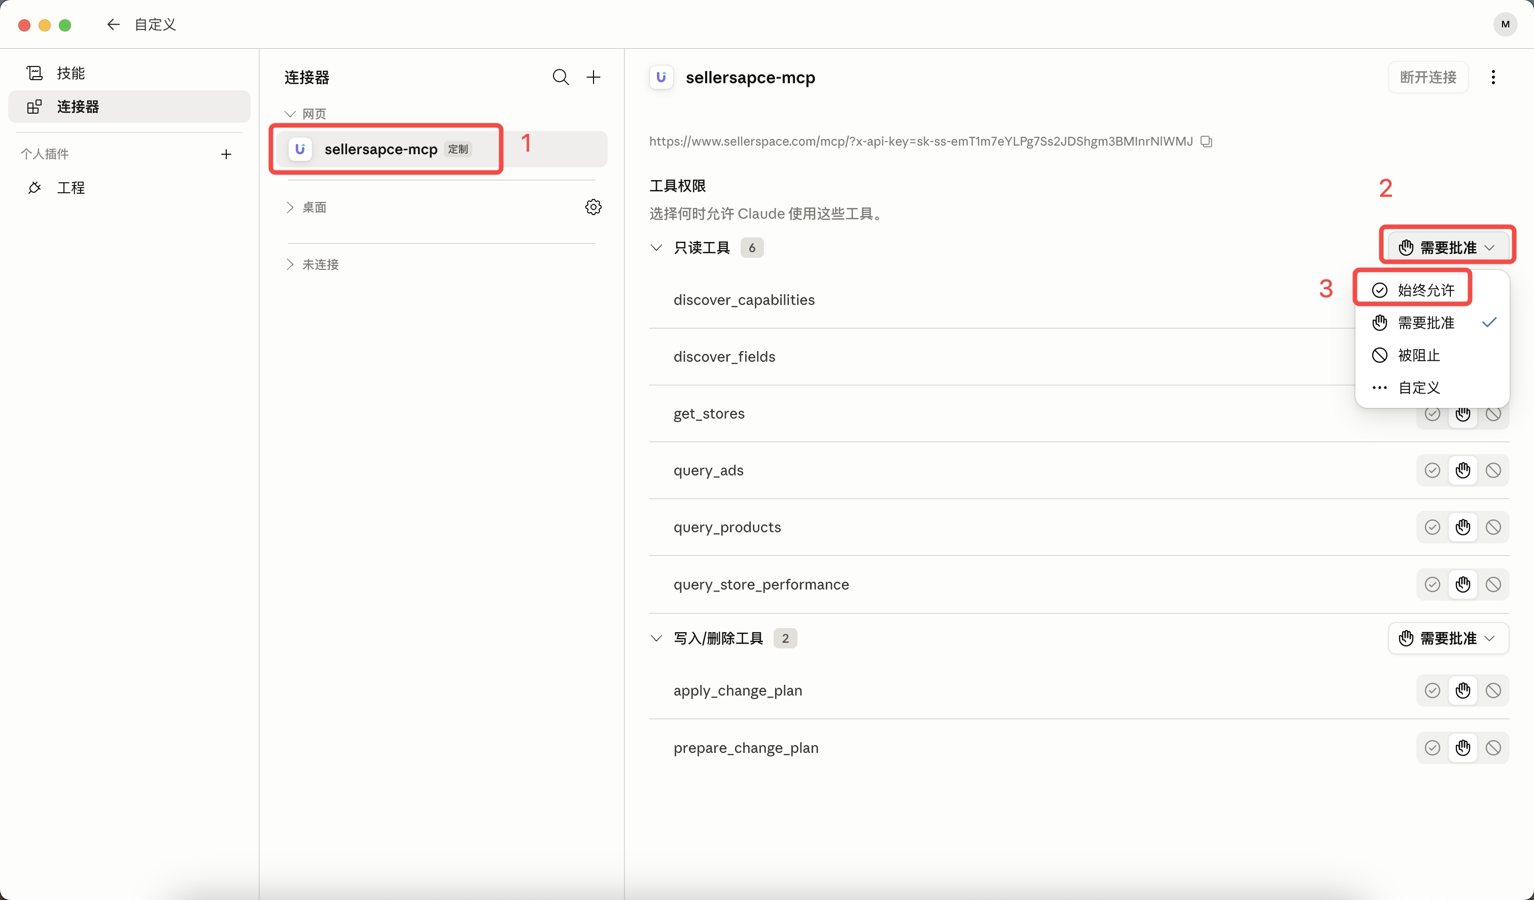Copy the sellerspace MCP URL
Image resolution: width=1534 pixels, height=900 pixels.
point(1206,141)
